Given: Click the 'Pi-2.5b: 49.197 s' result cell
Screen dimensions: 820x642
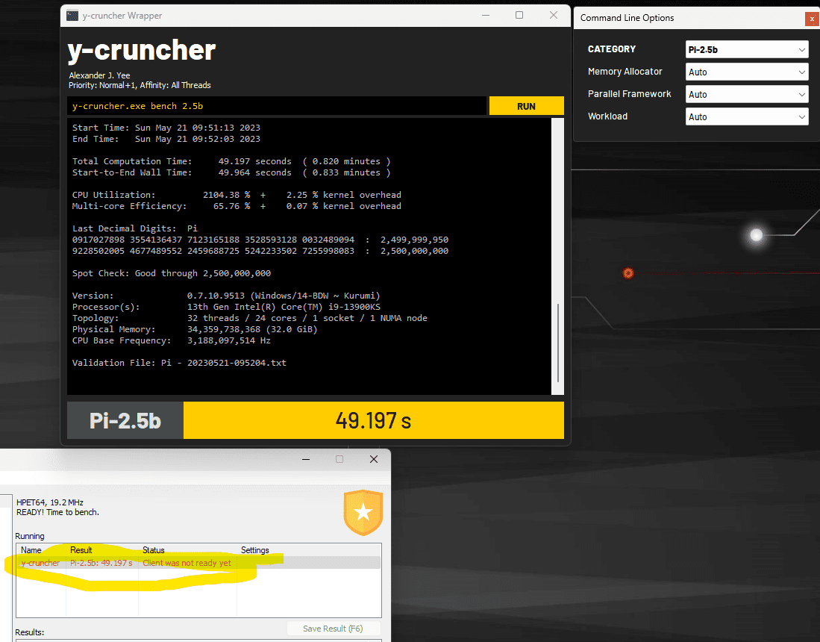Looking at the screenshot, I should pyautogui.click(x=101, y=563).
